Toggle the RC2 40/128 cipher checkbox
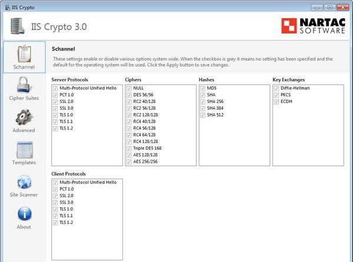Screen dimensions: 353x262 point(129,102)
